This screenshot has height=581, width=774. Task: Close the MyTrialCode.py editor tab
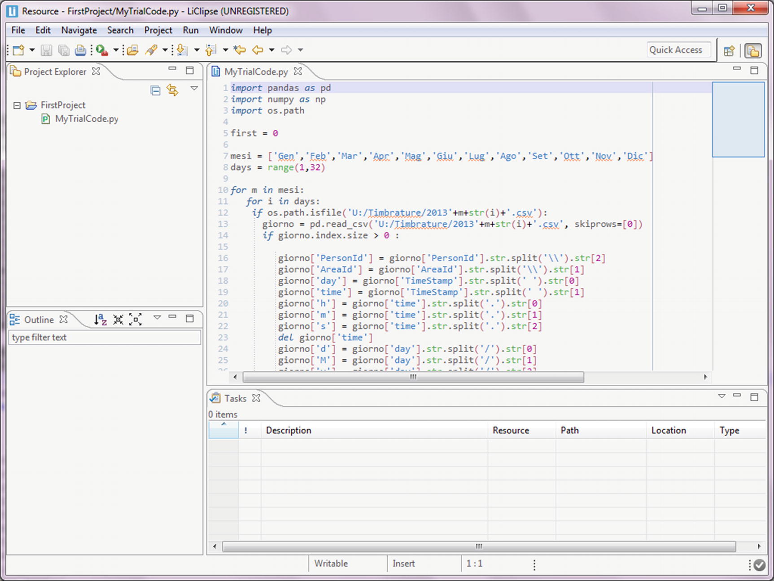tap(298, 71)
